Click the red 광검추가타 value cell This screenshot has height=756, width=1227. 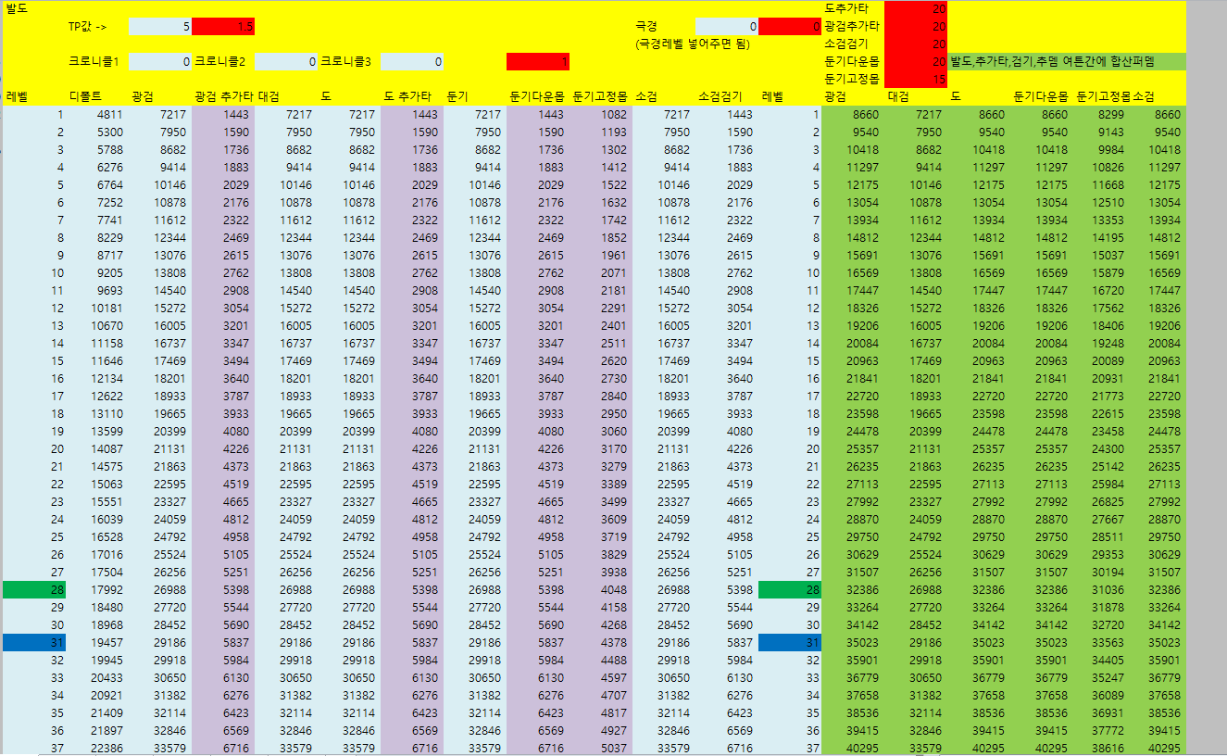(916, 26)
